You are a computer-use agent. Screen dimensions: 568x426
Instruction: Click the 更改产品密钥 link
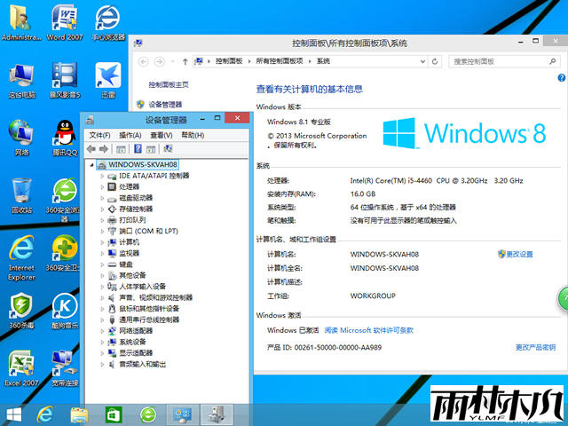535,347
